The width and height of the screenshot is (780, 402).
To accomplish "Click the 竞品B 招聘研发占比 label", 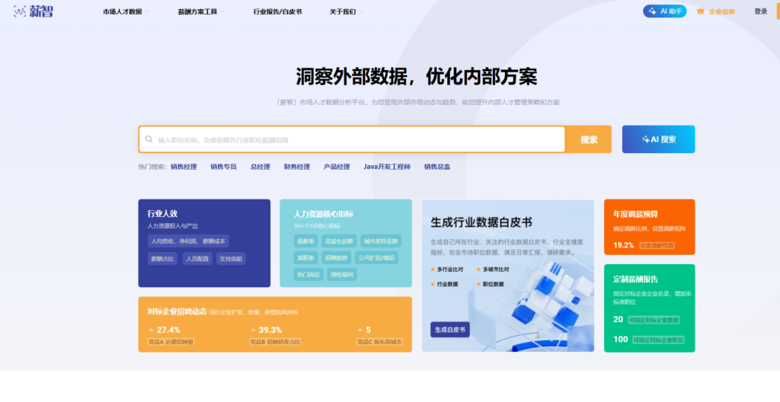I will 275,342.
